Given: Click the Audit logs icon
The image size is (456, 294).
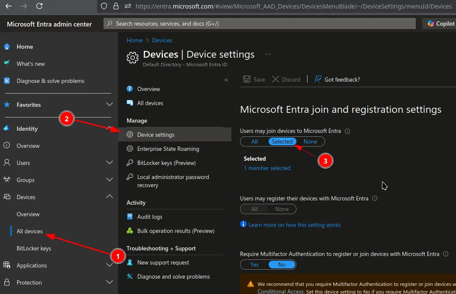Looking at the screenshot, I should (x=130, y=216).
